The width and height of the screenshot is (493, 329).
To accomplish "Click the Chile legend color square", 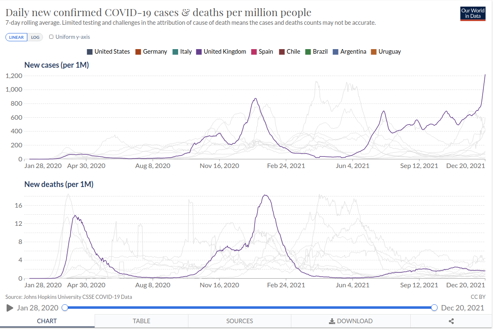I will pos(282,52).
